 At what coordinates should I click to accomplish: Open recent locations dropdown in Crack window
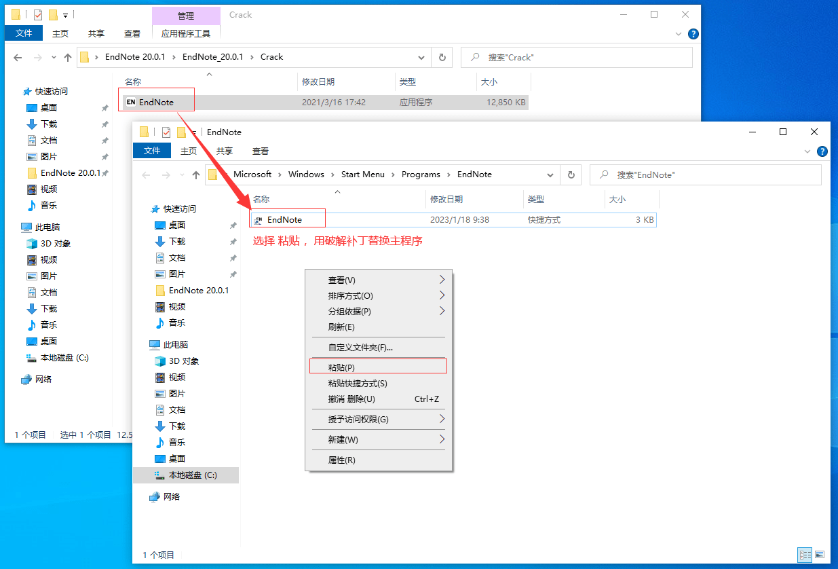tap(53, 58)
